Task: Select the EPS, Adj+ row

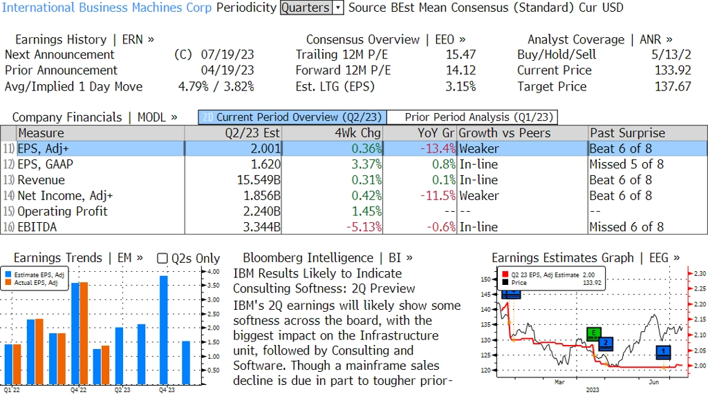Action: pyautogui.click(x=354, y=148)
